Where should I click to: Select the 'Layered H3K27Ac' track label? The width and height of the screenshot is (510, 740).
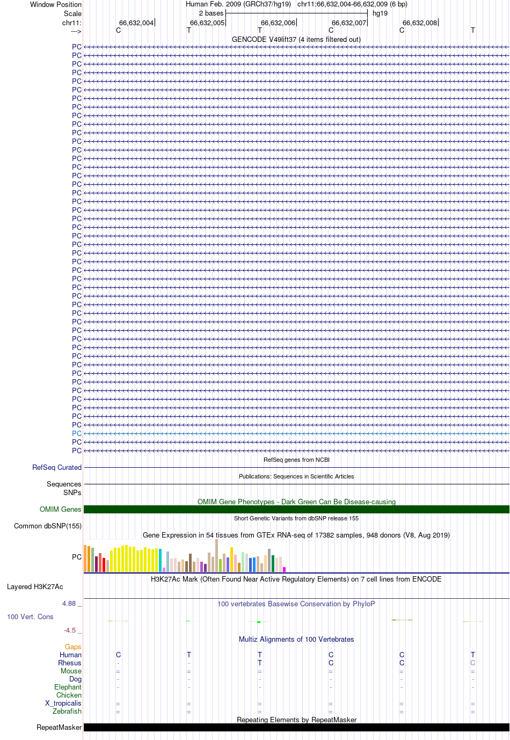click(35, 586)
